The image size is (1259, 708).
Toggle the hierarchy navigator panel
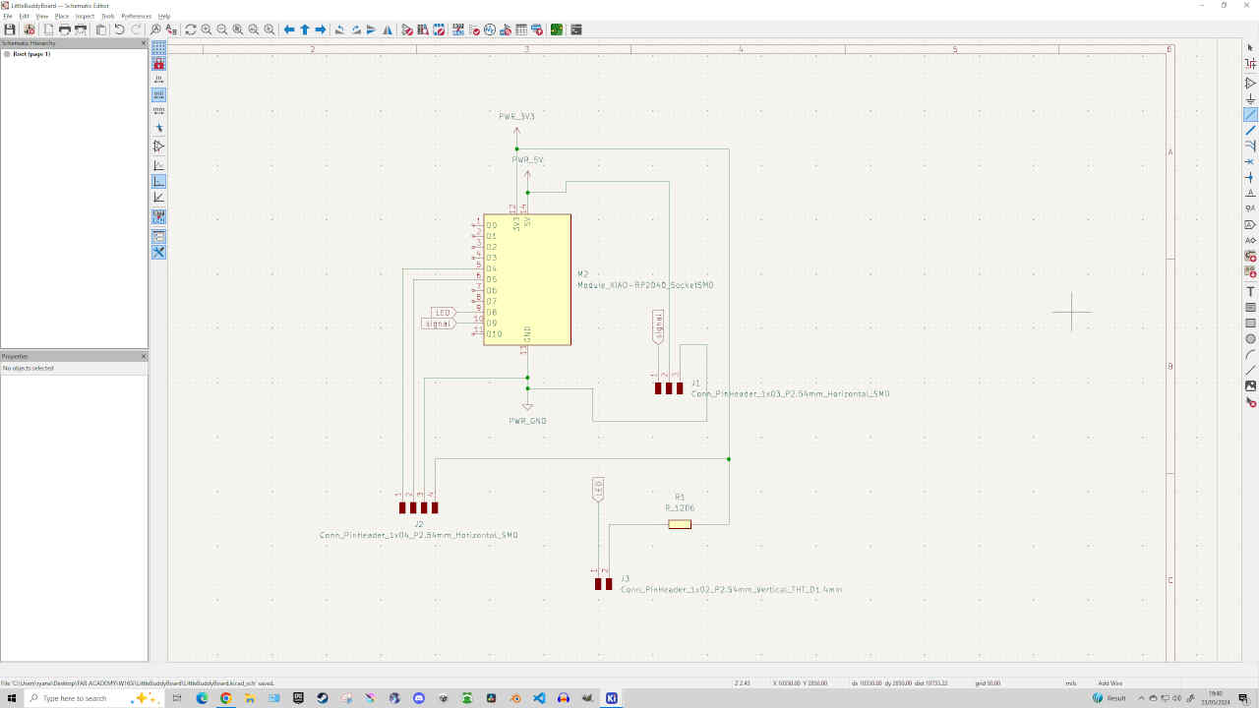[158, 236]
